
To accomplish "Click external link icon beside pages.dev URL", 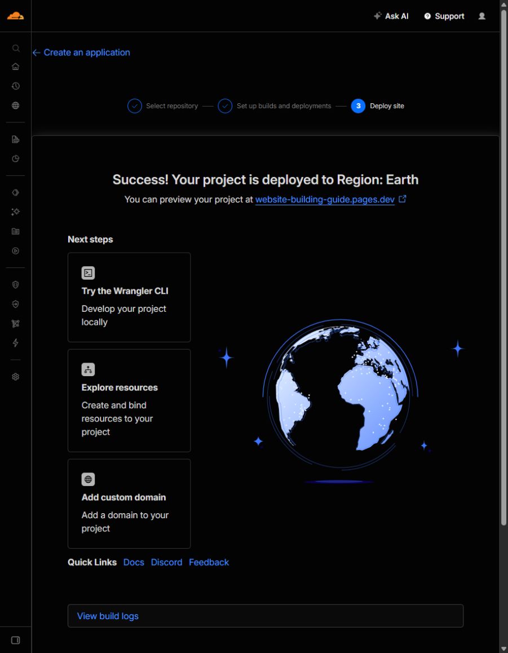I will 402,199.
